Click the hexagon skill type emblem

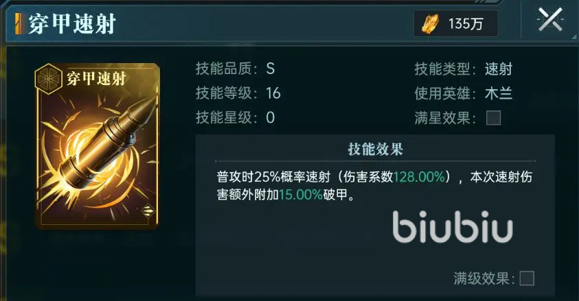pyautogui.click(x=48, y=80)
